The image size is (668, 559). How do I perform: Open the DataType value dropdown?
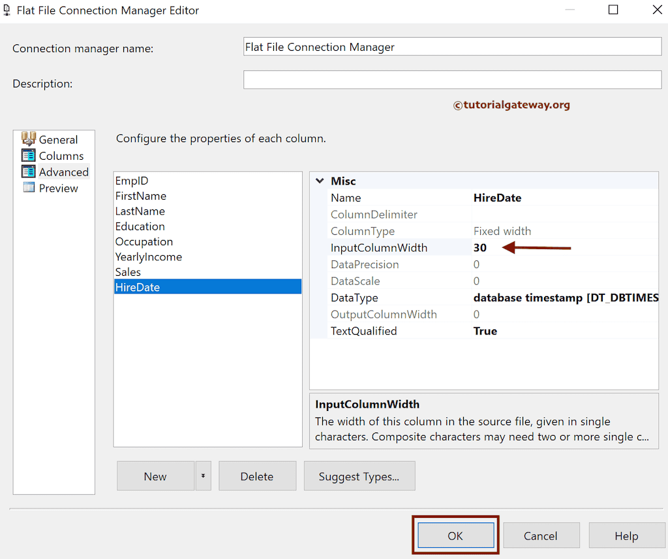click(562, 297)
